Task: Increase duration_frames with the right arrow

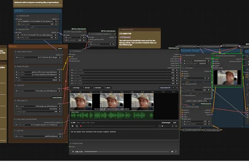Action: (x=177, y=70)
